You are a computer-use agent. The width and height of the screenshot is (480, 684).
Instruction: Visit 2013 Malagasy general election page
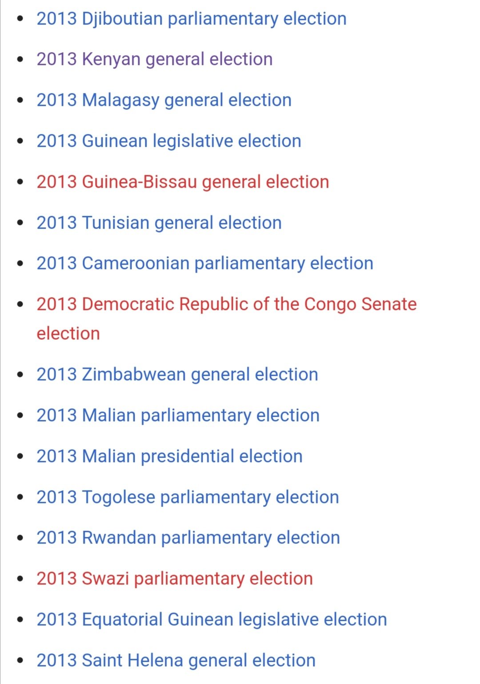[164, 101]
